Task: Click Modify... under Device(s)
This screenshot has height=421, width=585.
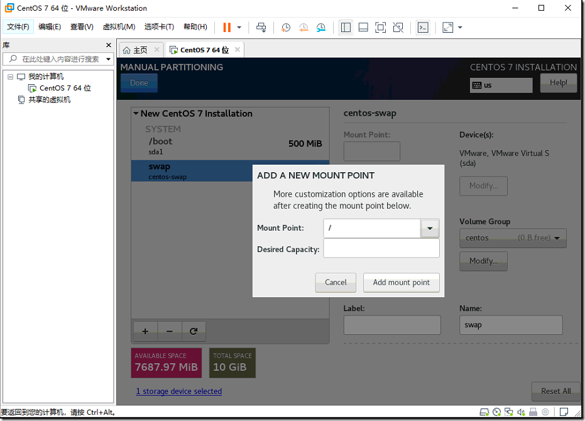Action: pos(483,186)
